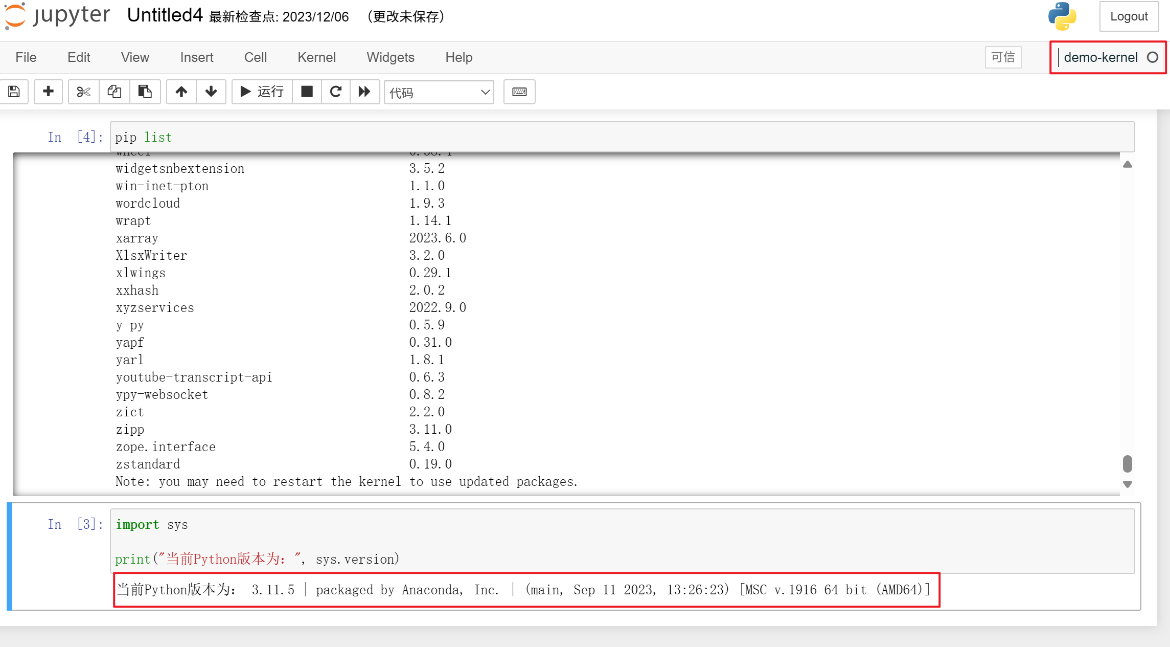Paste cells below icon
This screenshot has height=647, width=1170.
tap(145, 92)
